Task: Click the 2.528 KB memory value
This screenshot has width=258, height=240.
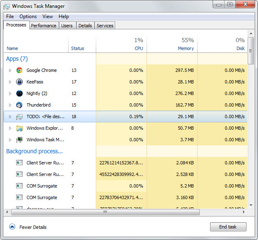Action: click(185, 174)
